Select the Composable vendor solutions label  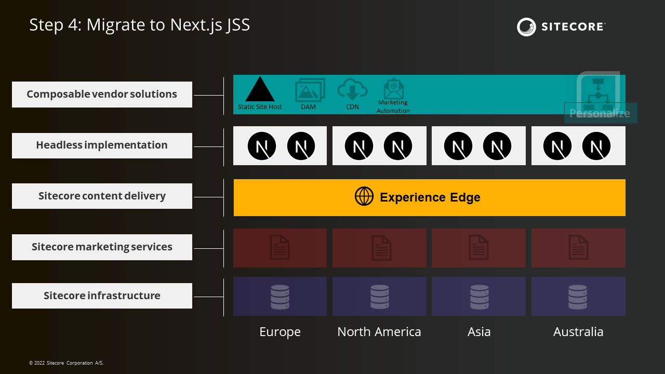tap(102, 95)
